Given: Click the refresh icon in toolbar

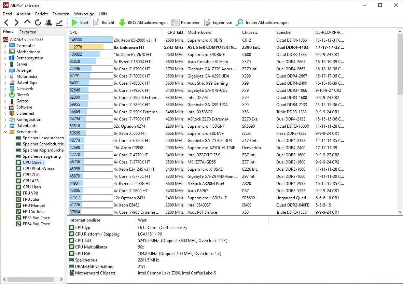Looking at the screenshot, I should [x=38, y=23].
